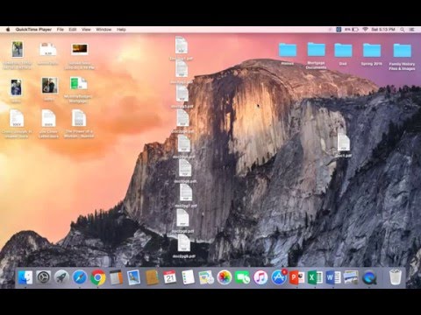
Task: Select the Monthly Budget Mortgage spreadsheet file
Action: 78,90
